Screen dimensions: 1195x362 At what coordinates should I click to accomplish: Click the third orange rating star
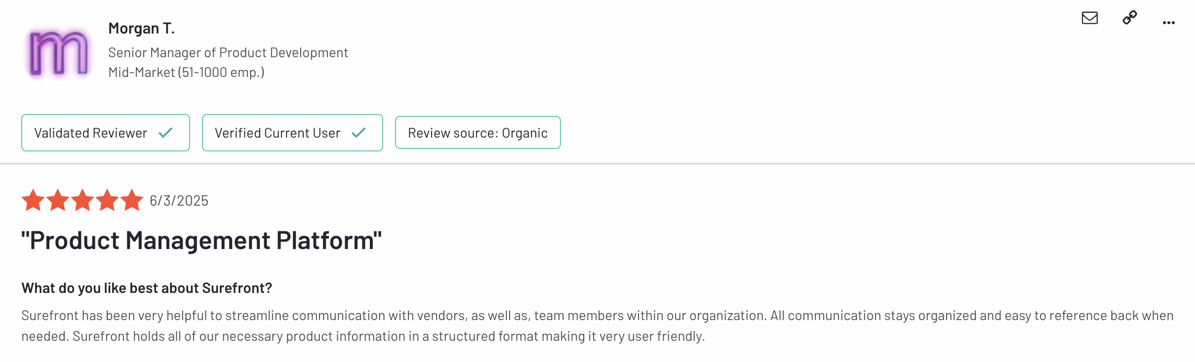click(x=82, y=200)
